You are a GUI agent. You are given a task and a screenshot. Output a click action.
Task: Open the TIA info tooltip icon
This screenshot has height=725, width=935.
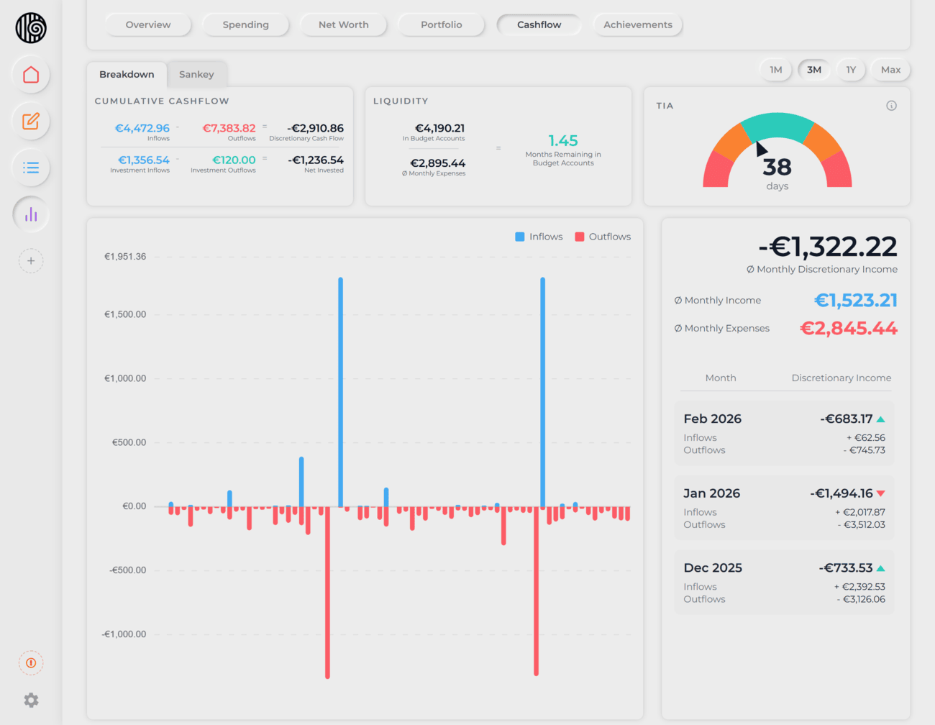pos(891,105)
